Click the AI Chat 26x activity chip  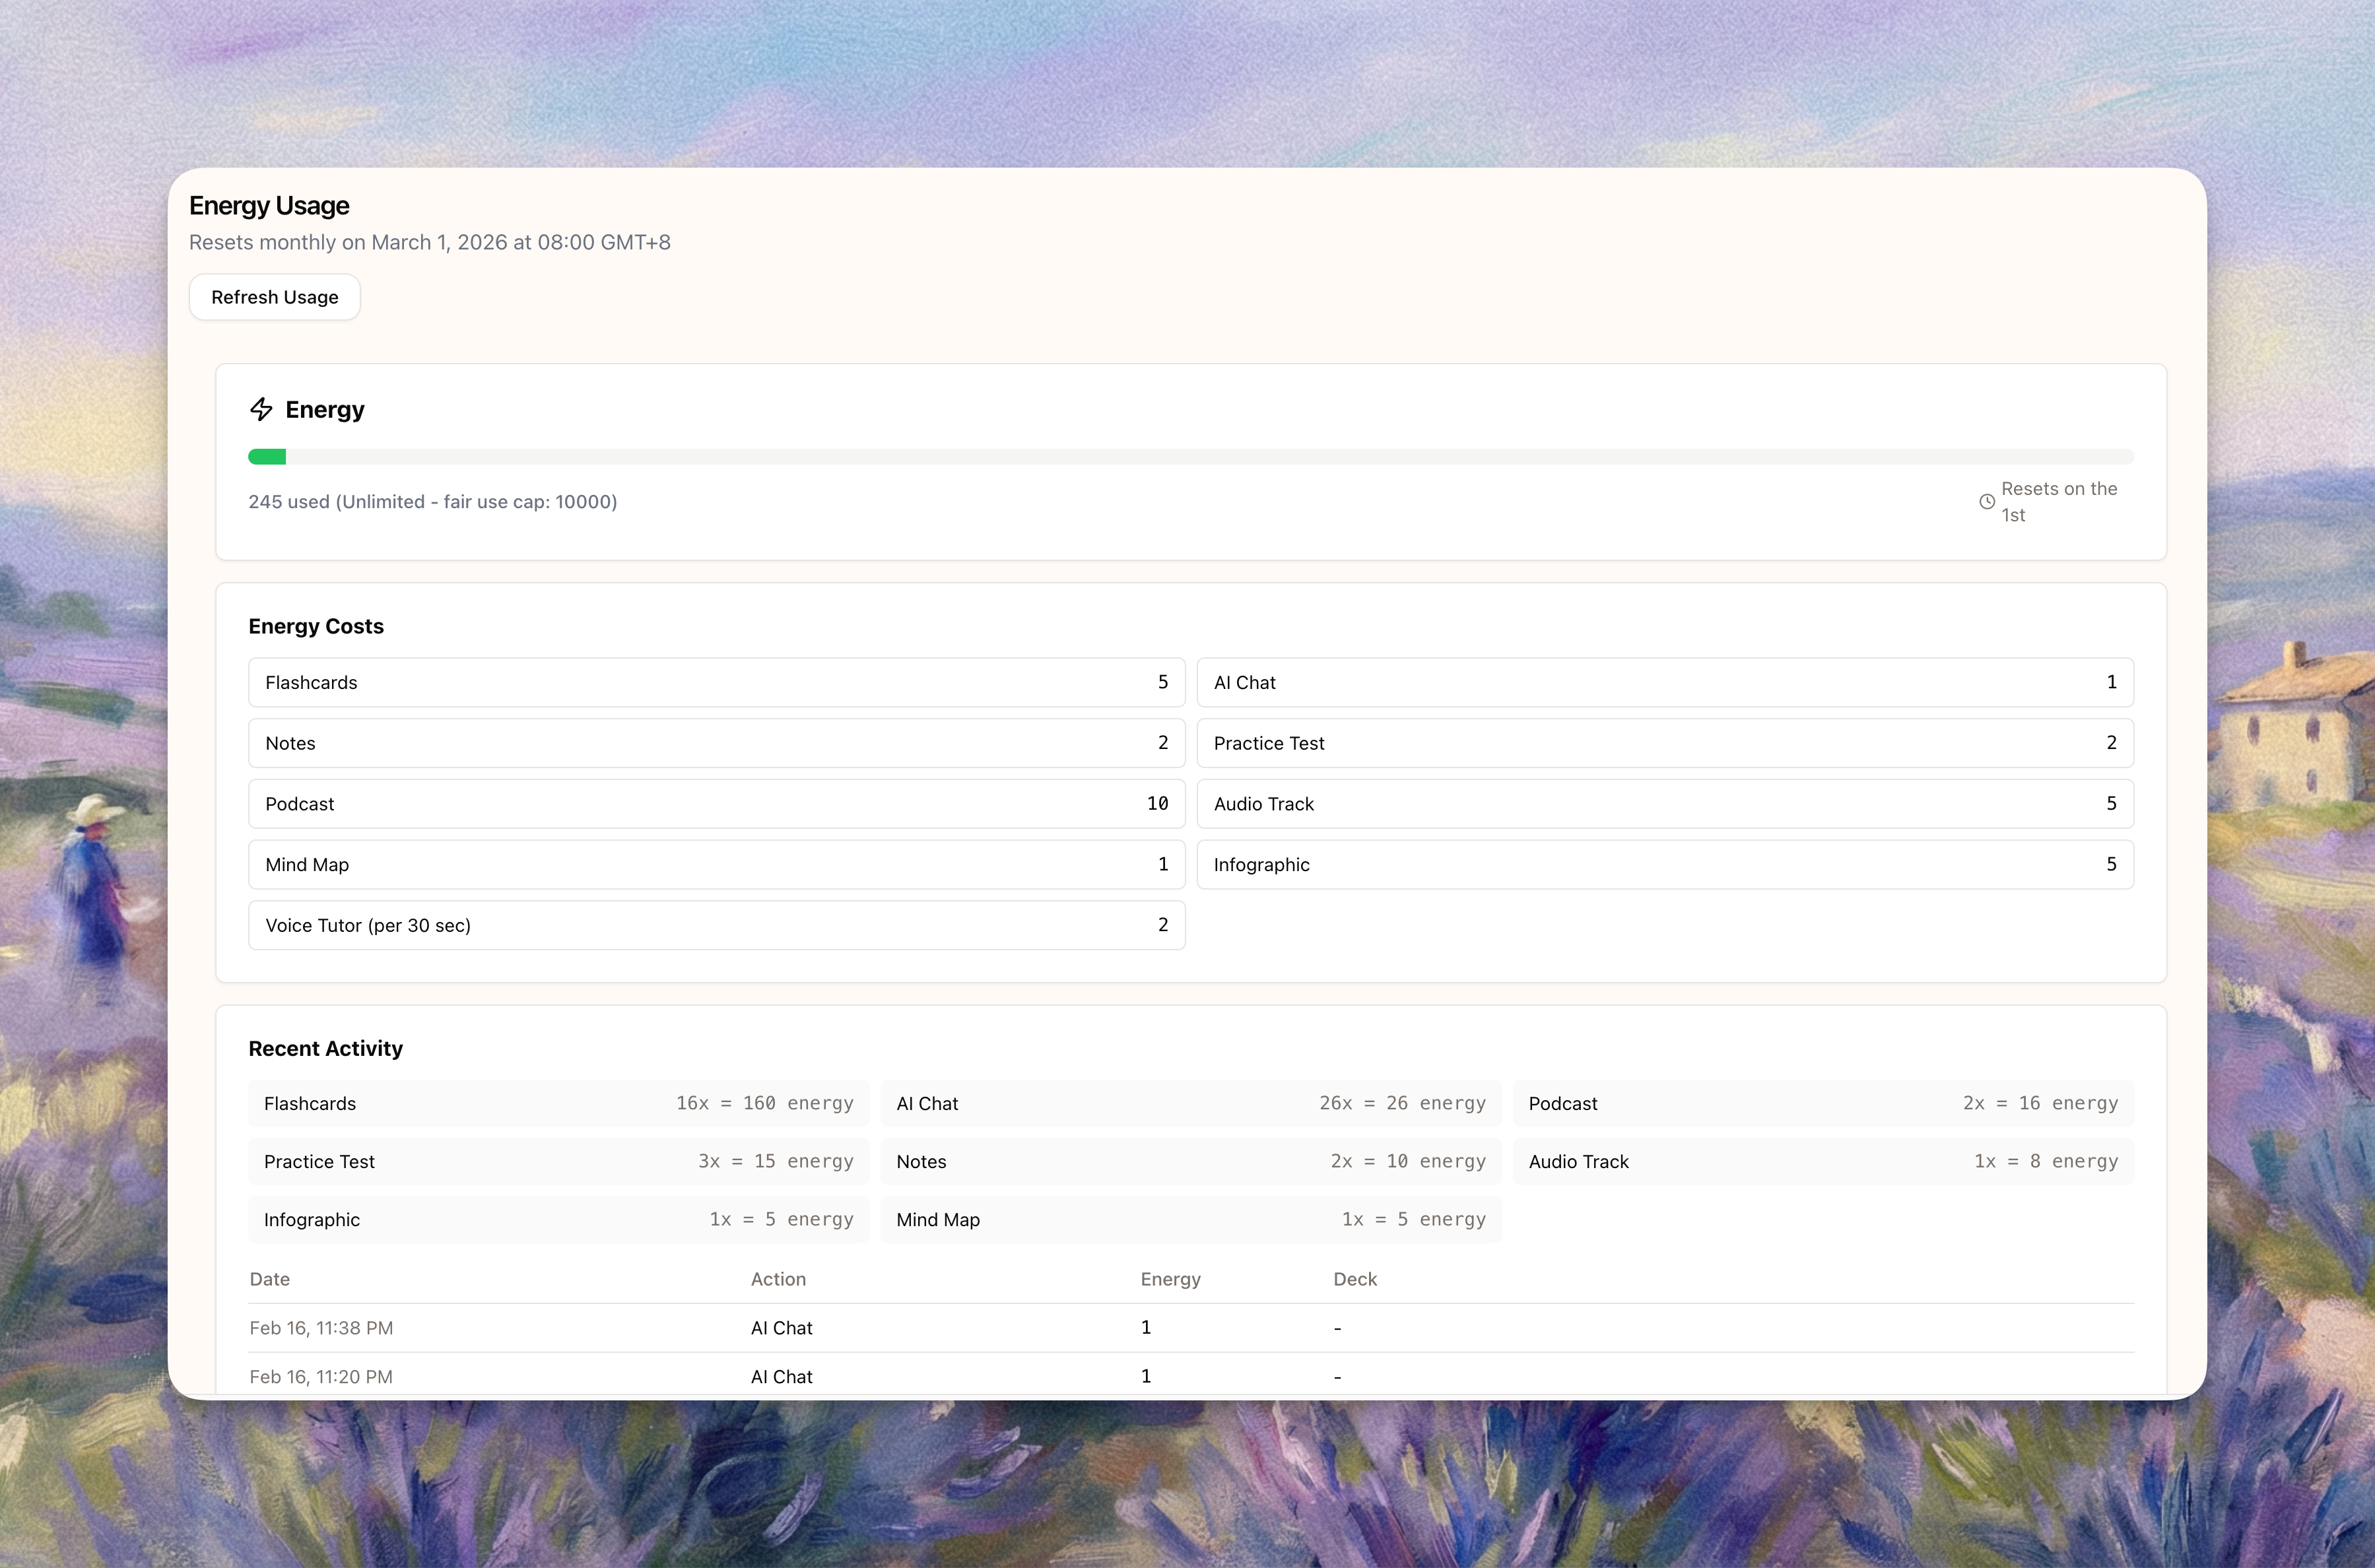[x=1190, y=1103]
